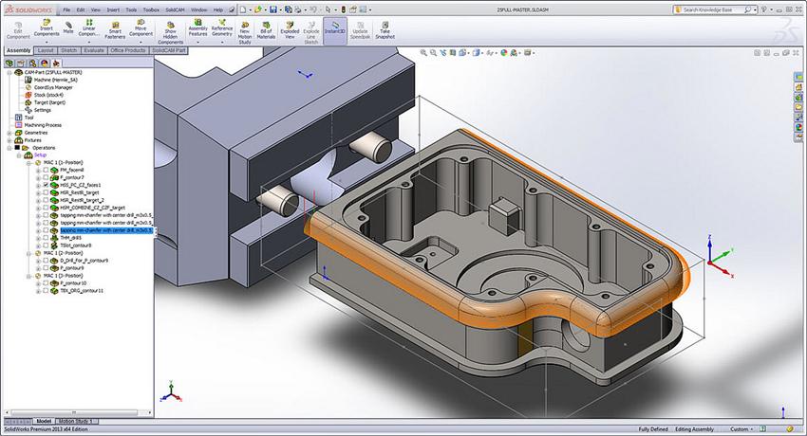Screen dimensions: 807x436
Task: Switch to the Evaluate tab
Action: click(x=94, y=50)
